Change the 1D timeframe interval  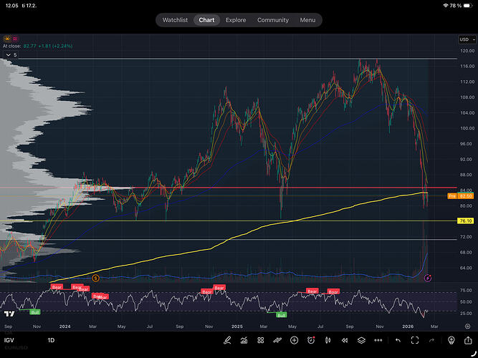[x=52, y=340]
